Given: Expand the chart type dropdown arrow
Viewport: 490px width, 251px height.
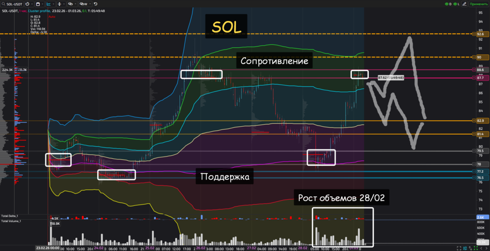Looking at the screenshot, I should pyautogui.click(x=53, y=4).
